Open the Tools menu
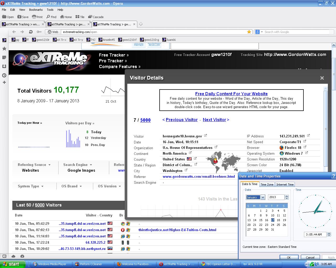 (50, 10)
